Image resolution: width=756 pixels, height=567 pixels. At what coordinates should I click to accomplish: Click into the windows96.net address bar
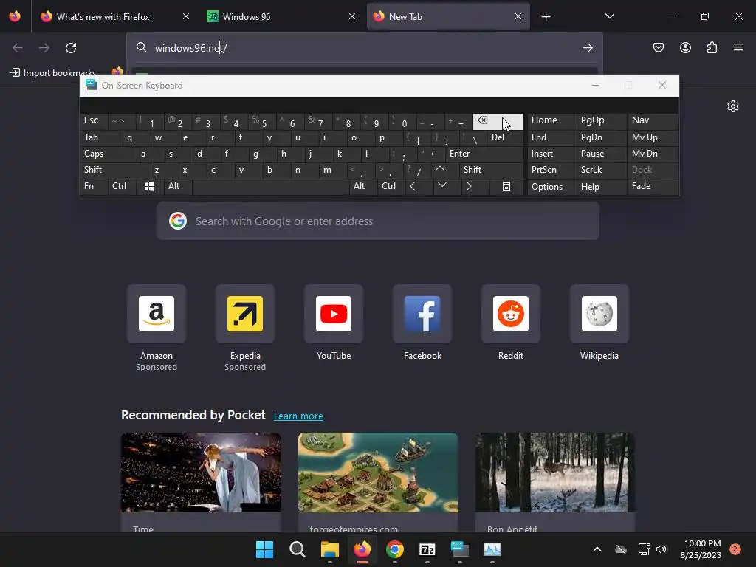pos(364,48)
